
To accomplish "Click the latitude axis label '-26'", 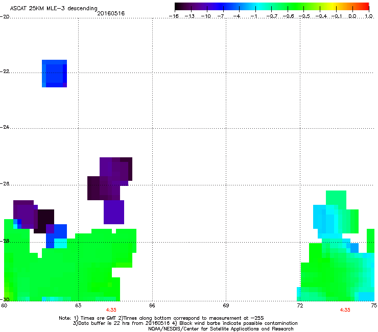I will pos(5,184).
